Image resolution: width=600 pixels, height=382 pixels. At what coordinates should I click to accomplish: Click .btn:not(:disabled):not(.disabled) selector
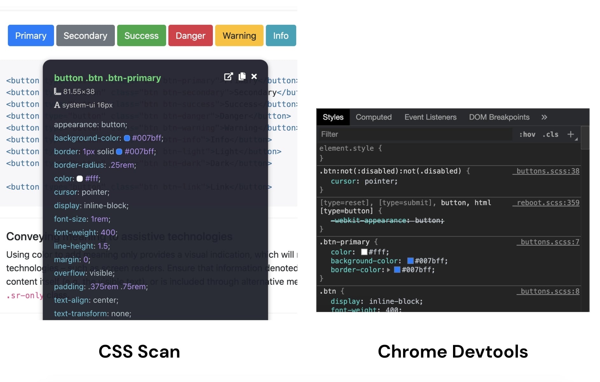(x=390, y=171)
